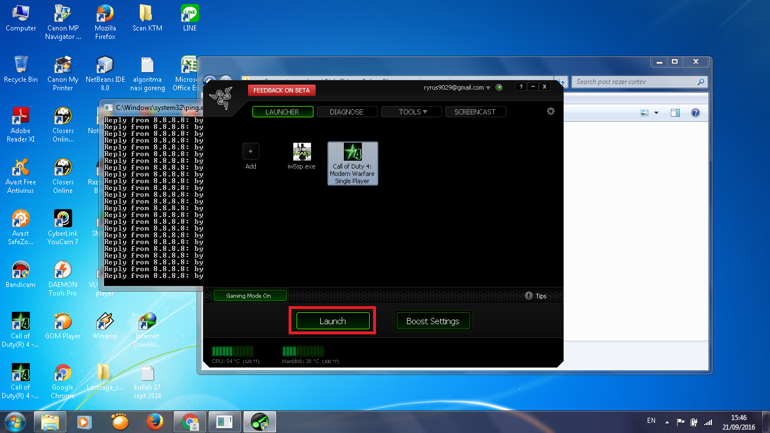Viewport: 770px width, 433px height.
Task: Open Avast SafeZone browser shortcut
Action: tap(21, 228)
